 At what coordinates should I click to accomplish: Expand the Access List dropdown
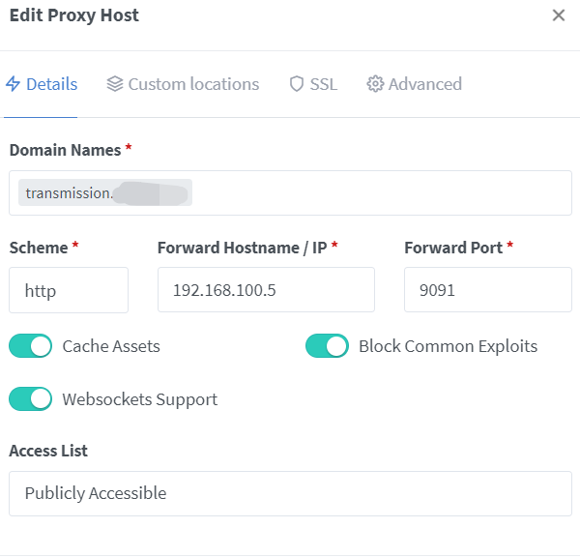290,493
